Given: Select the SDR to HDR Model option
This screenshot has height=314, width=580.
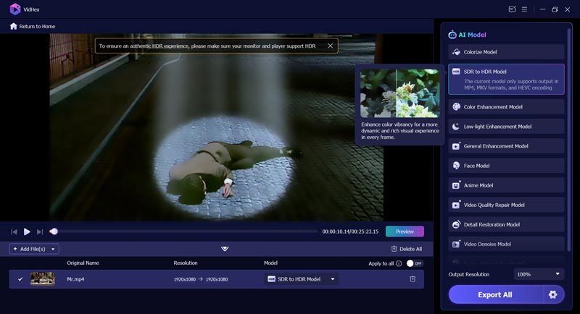Looking at the screenshot, I should coord(506,79).
